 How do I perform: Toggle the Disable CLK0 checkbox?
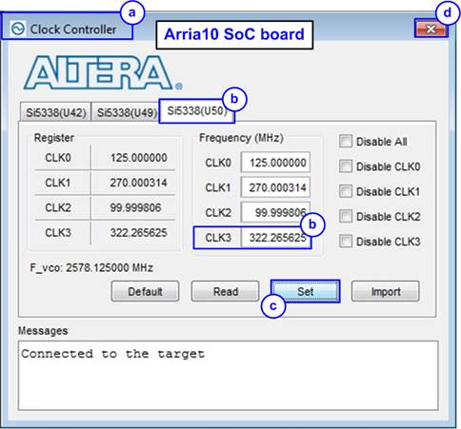[x=346, y=166]
